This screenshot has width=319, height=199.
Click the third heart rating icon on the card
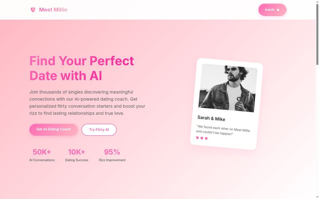pyautogui.click(x=206, y=139)
